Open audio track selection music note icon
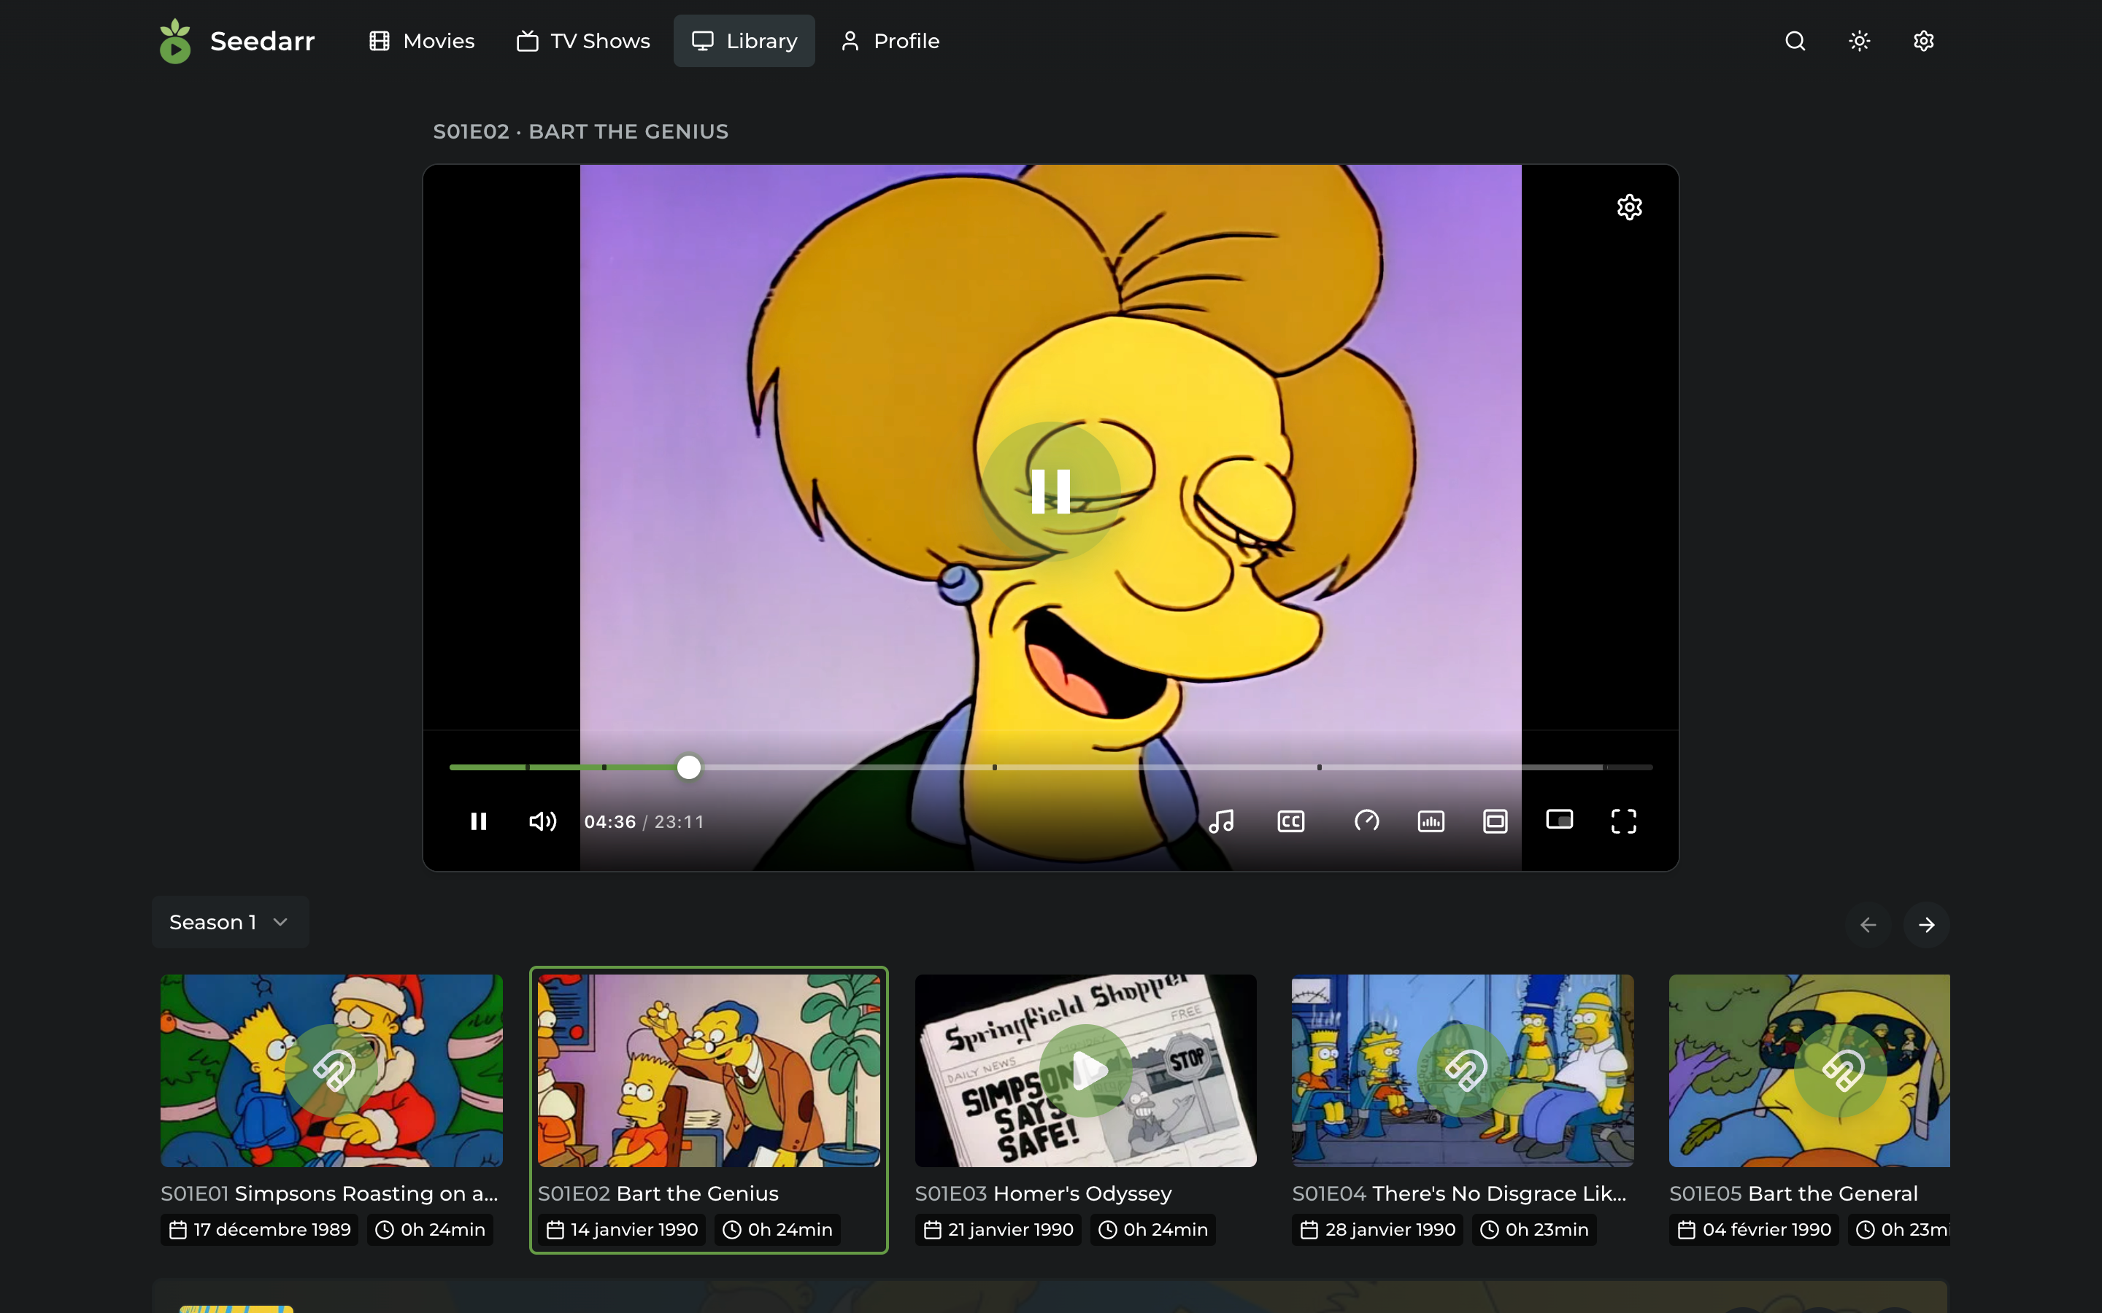 (1222, 821)
